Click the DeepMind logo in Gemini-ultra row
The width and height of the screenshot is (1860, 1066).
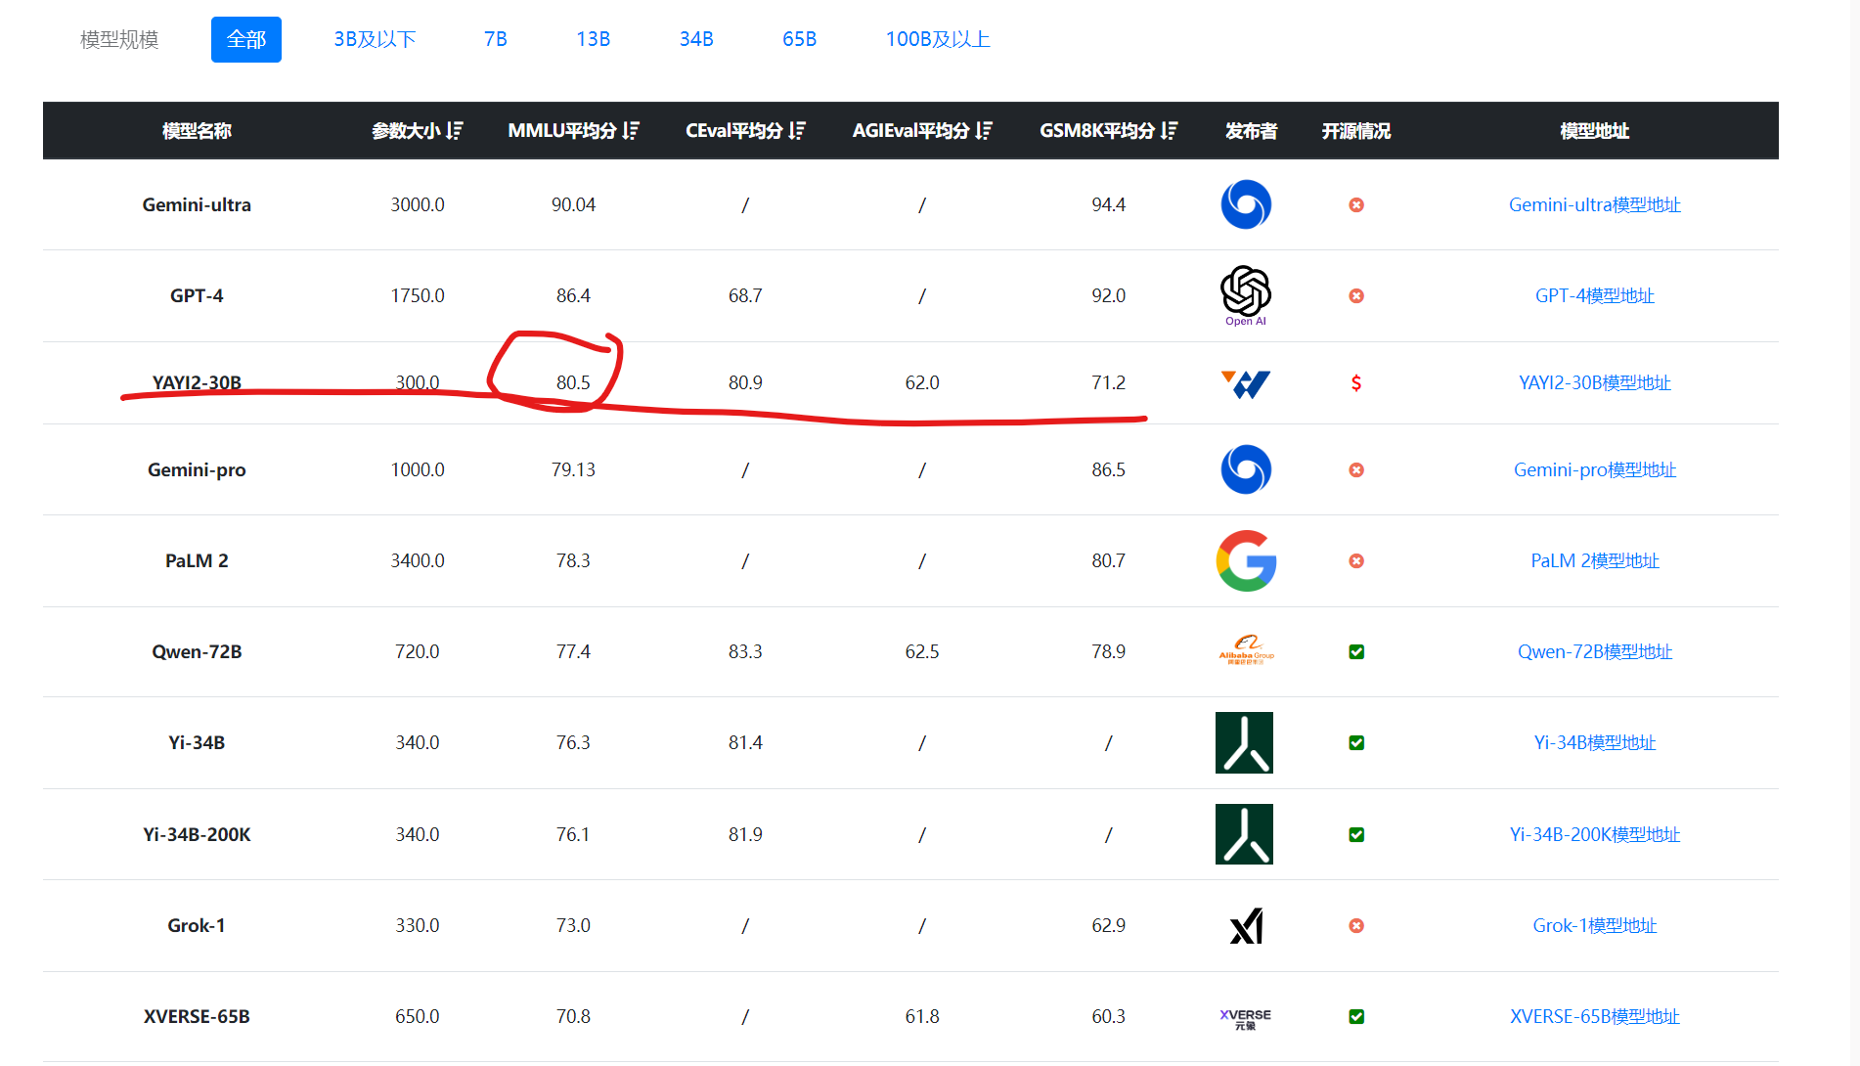click(1246, 204)
